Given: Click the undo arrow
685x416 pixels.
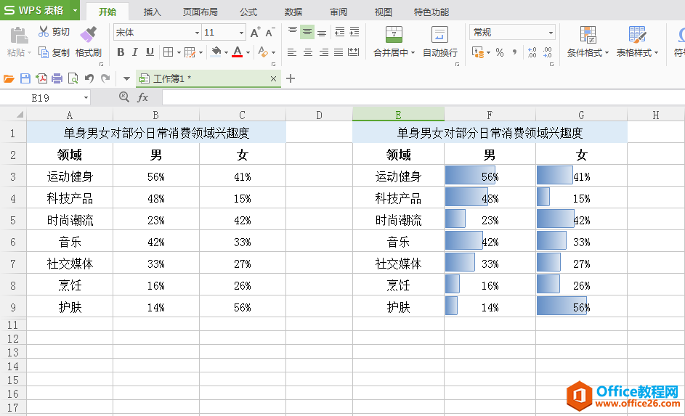Looking at the screenshot, I should (x=89, y=78).
